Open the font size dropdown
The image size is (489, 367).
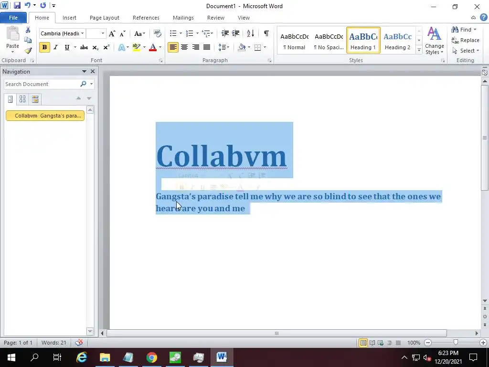pos(103,33)
